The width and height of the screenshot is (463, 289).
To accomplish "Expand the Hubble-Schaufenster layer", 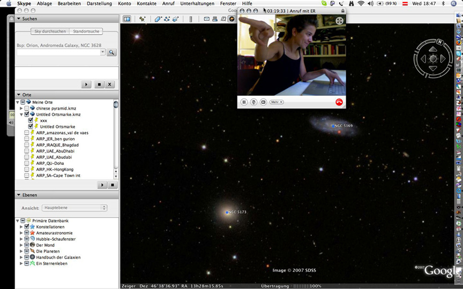I will point(21,239).
